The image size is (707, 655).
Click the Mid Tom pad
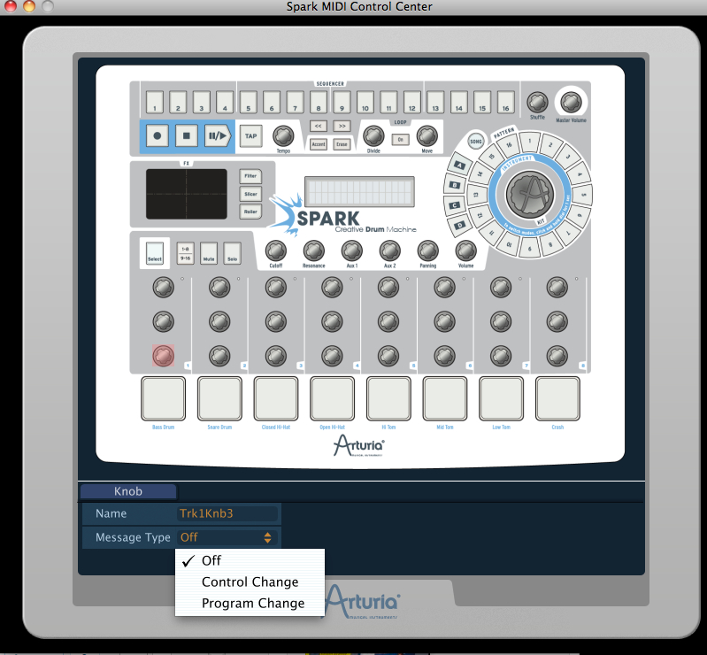[444, 399]
